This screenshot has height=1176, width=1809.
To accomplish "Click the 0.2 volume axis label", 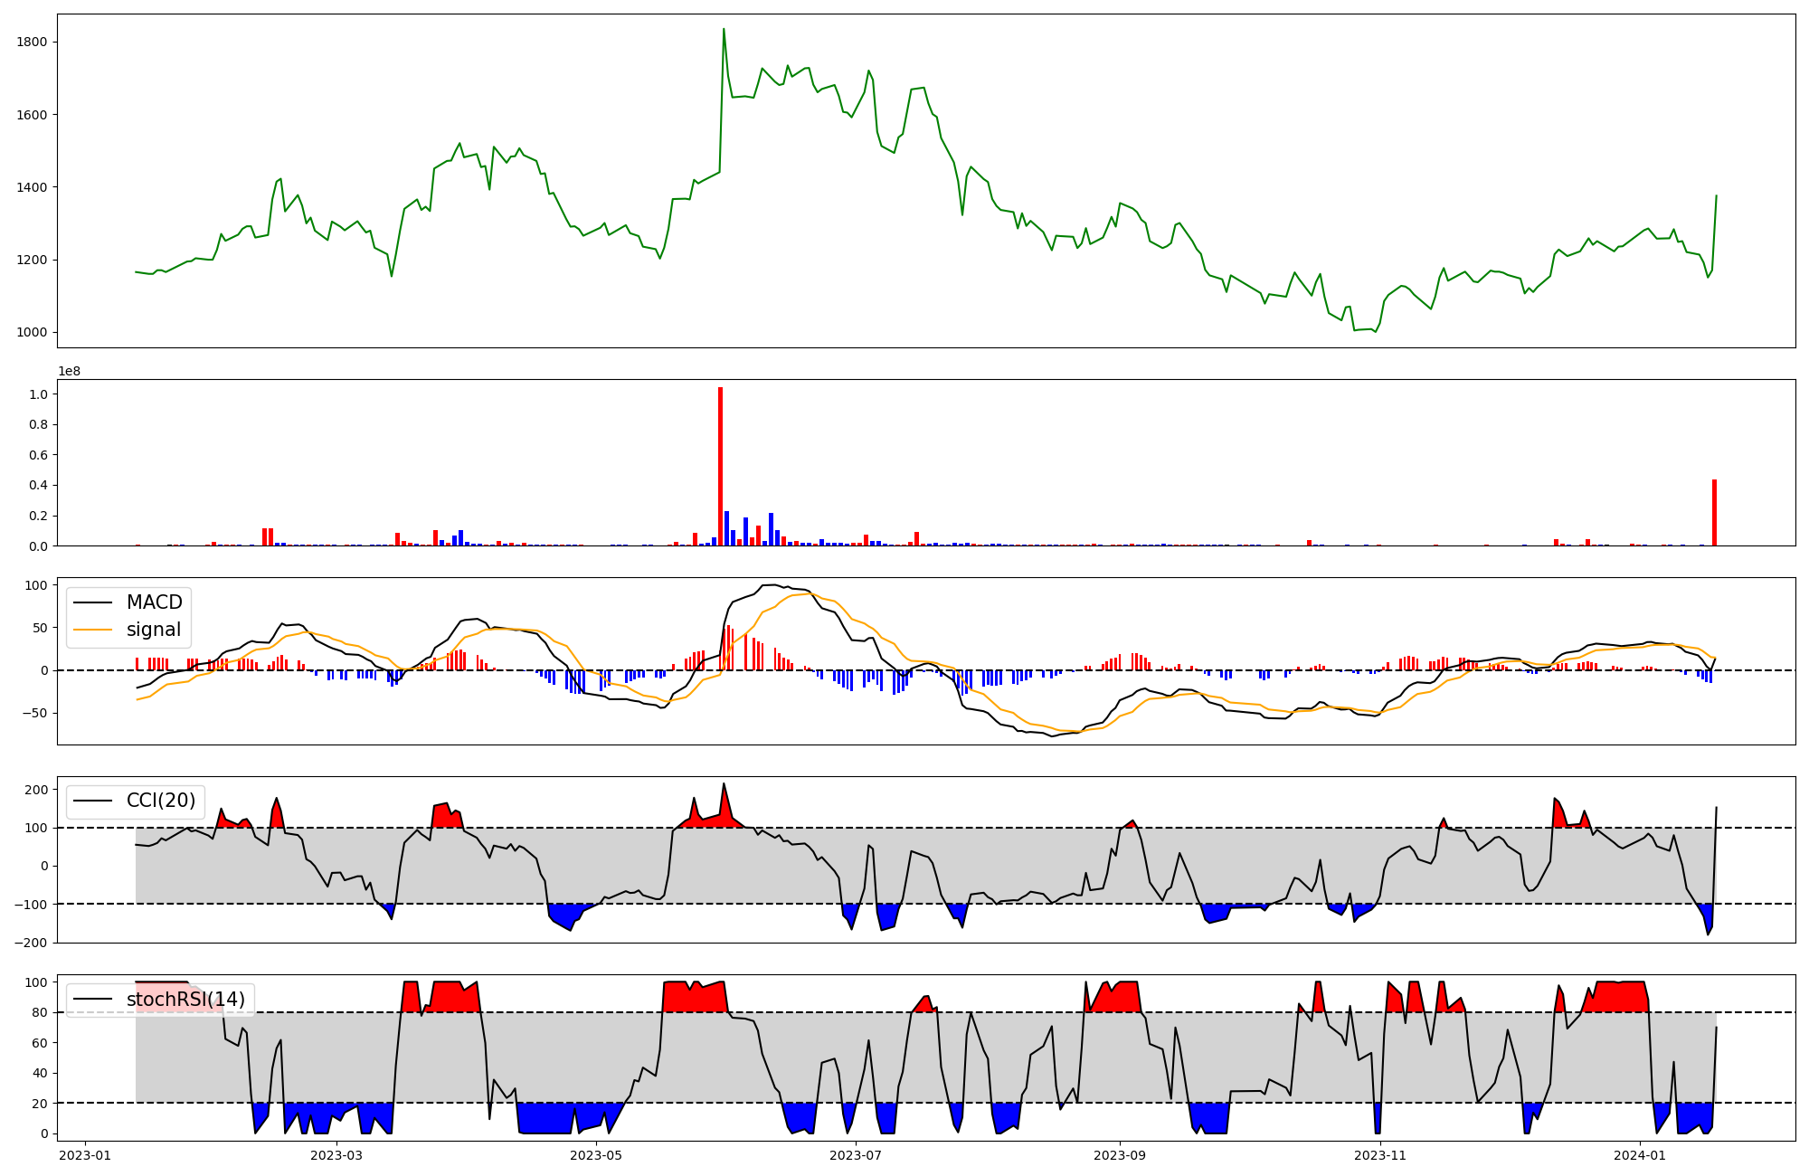I will click(x=39, y=516).
